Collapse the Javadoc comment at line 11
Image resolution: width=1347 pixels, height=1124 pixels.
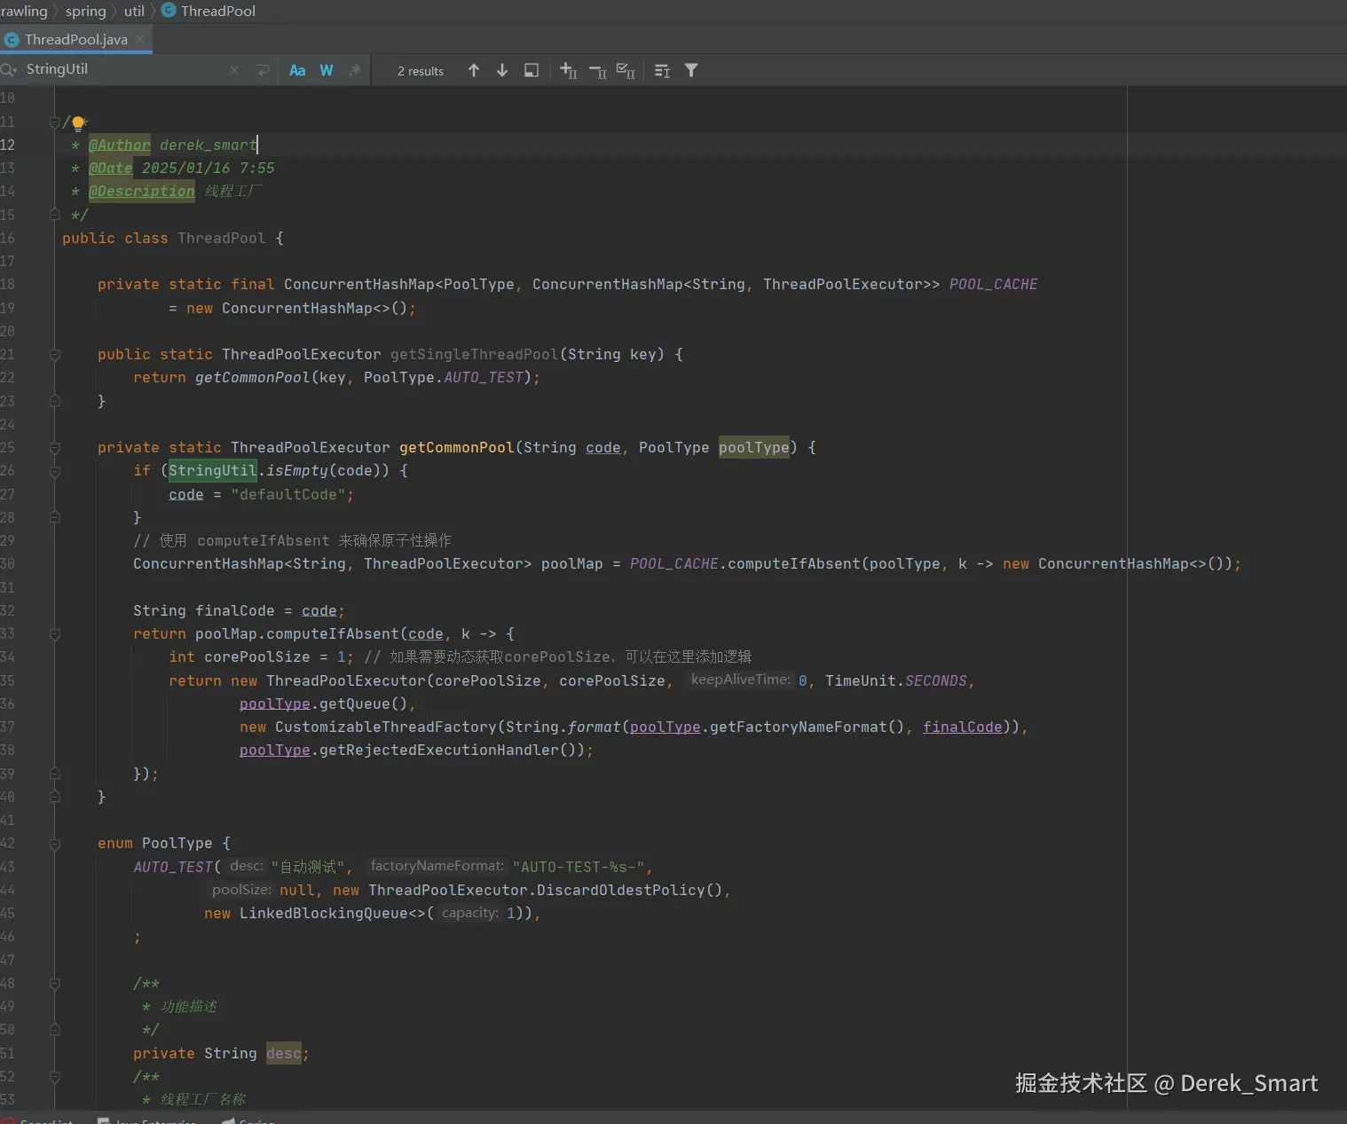[55, 122]
